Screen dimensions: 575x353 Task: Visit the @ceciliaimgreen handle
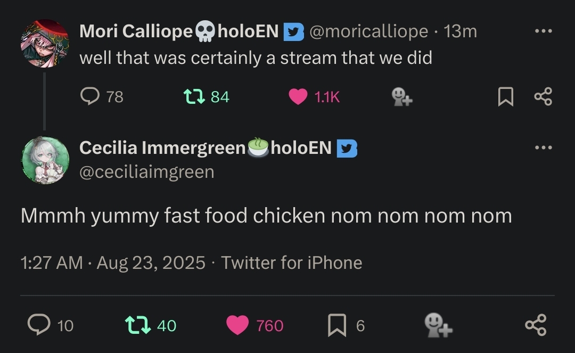146,171
